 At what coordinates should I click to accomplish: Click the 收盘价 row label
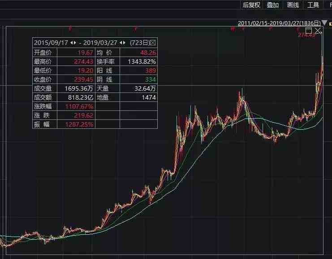coord(43,79)
